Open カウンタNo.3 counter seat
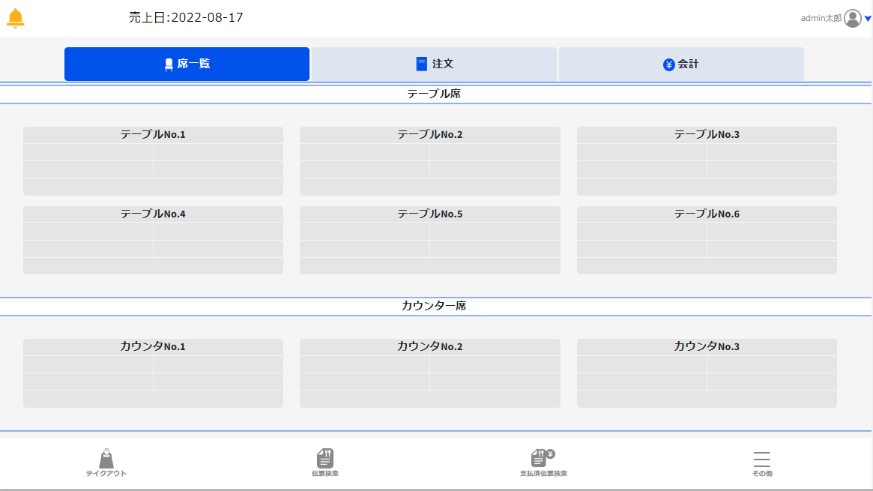The width and height of the screenshot is (873, 491). 707,373
